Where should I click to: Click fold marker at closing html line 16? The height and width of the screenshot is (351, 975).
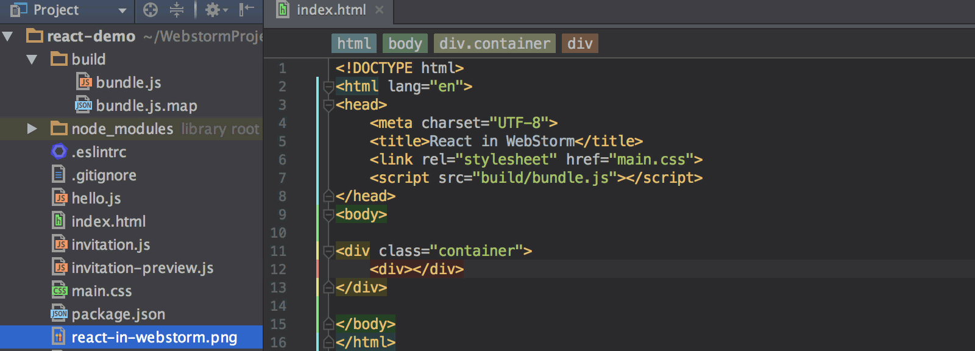328,342
